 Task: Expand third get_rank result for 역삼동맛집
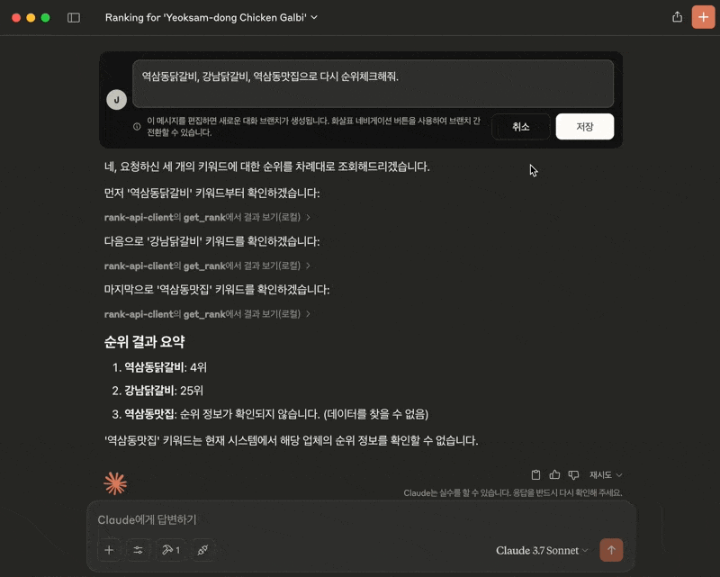pyautogui.click(x=208, y=314)
